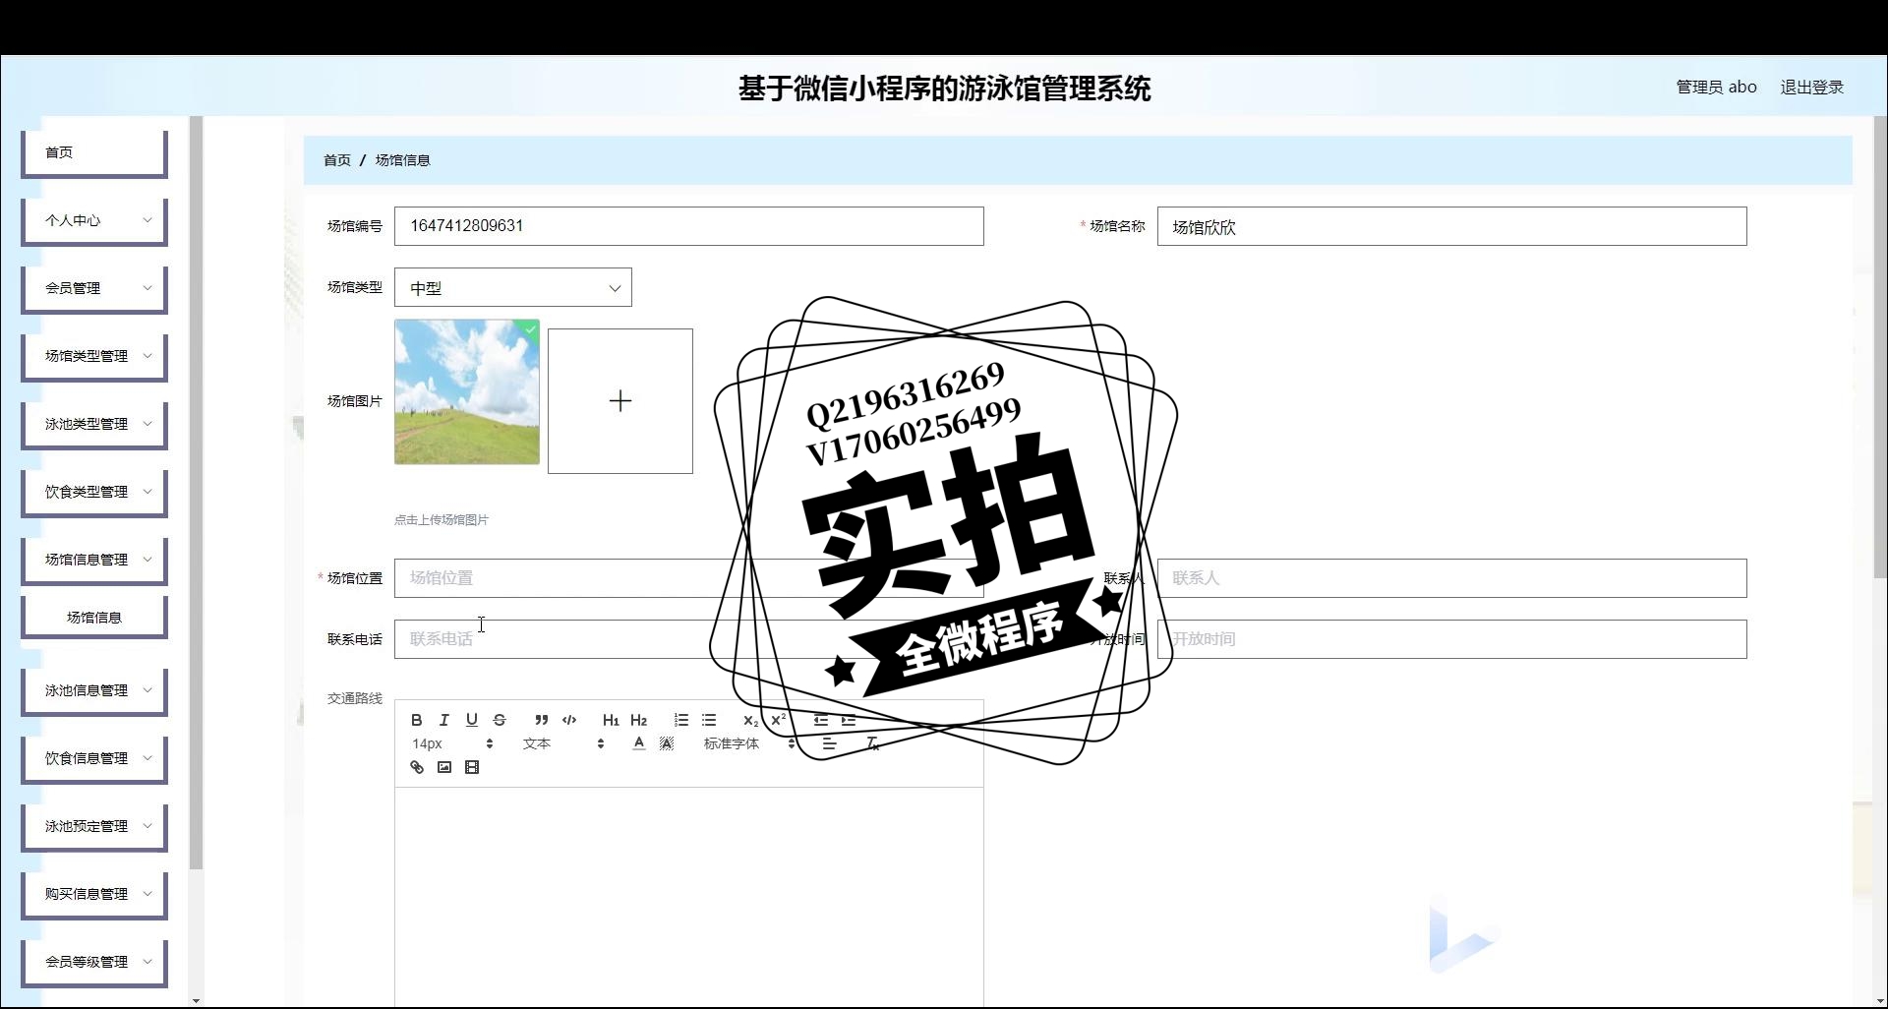Open the 场馆类型 dropdown showing 中型

click(513, 288)
